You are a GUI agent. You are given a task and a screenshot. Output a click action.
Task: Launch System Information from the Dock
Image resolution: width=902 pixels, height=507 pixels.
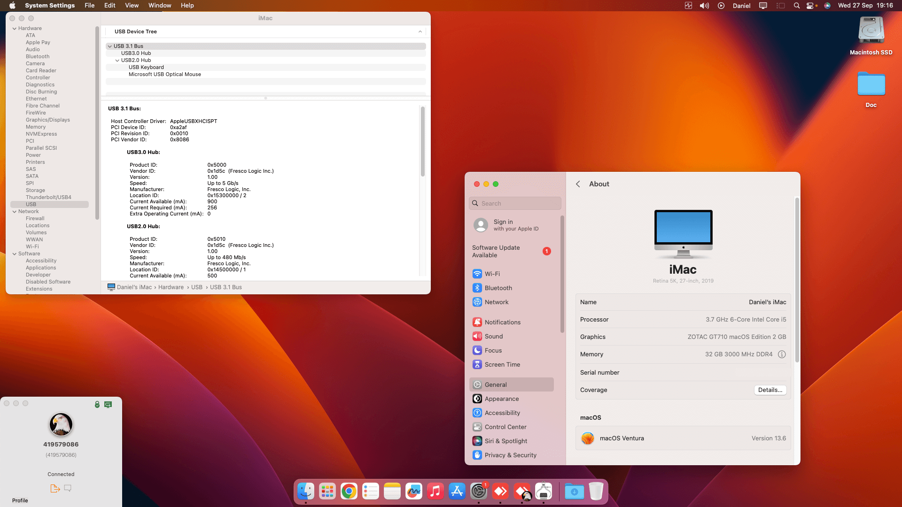click(544, 492)
